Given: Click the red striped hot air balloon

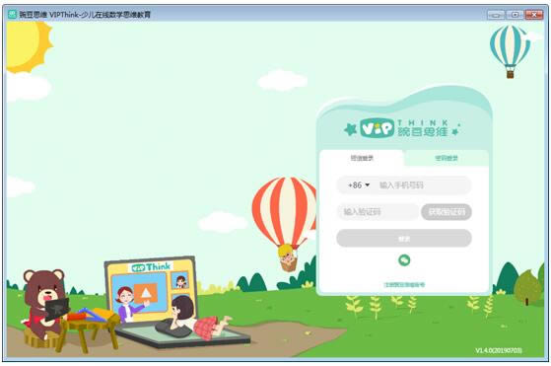Looking at the screenshot, I should (x=285, y=223).
